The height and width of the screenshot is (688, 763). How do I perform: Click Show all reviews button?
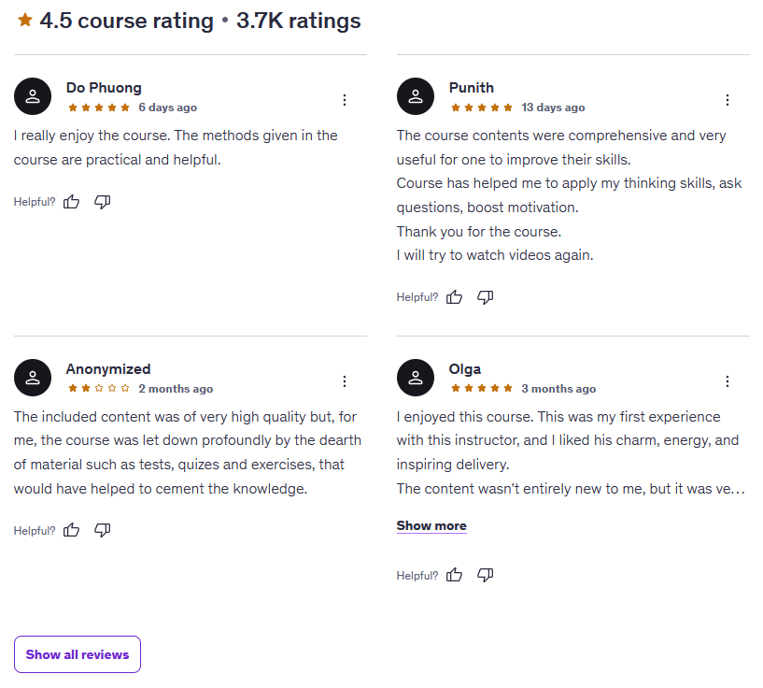tap(78, 654)
